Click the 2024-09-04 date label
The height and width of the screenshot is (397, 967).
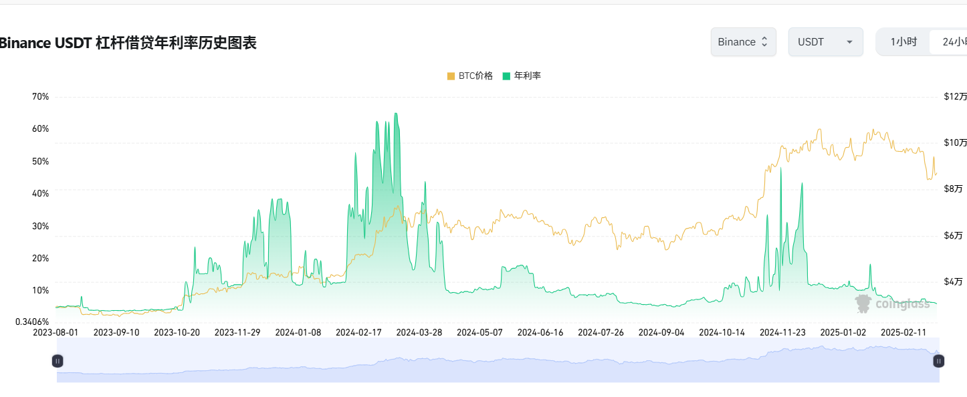pyautogui.click(x=661, y=332)
